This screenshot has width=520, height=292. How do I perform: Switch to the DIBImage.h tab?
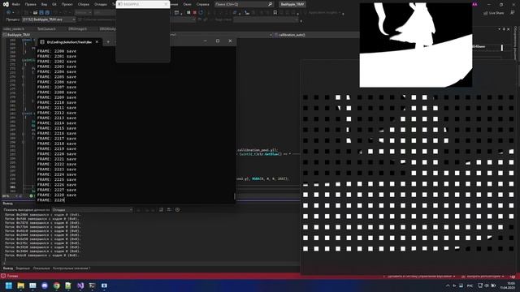78,29
